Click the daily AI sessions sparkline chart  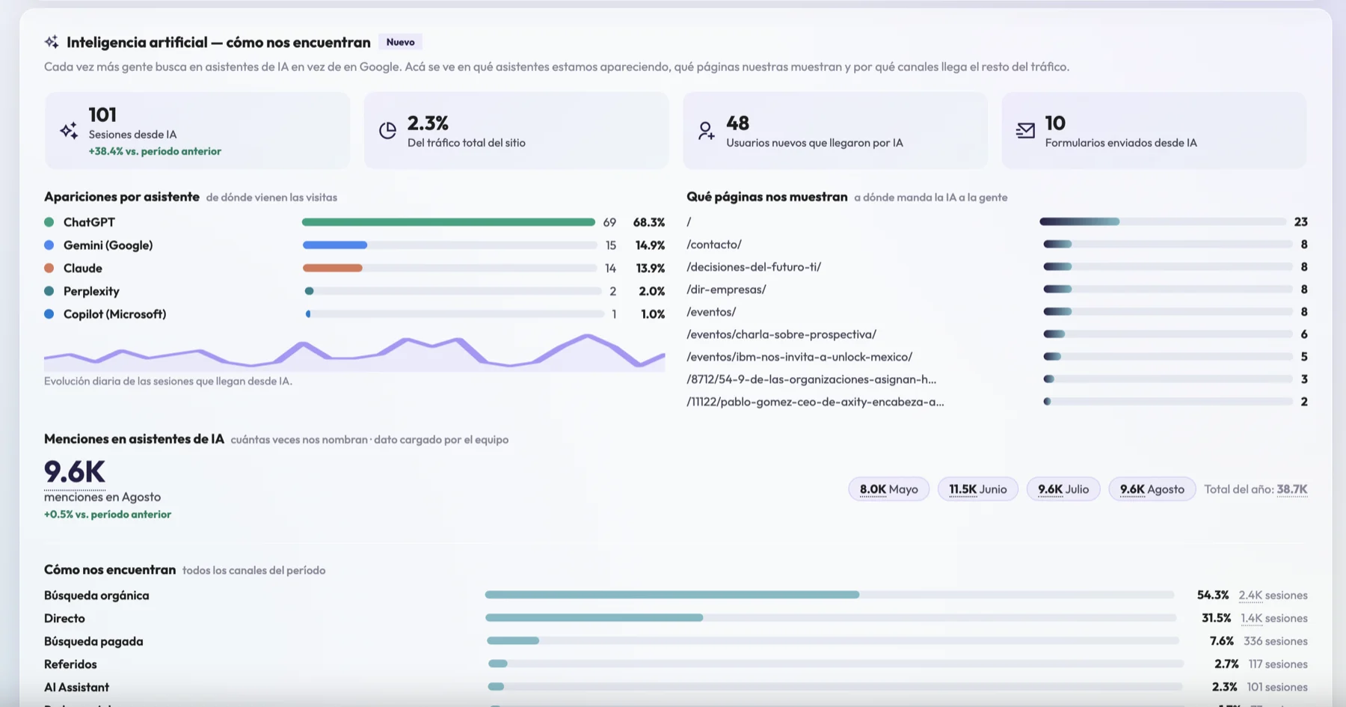[354, 352]
